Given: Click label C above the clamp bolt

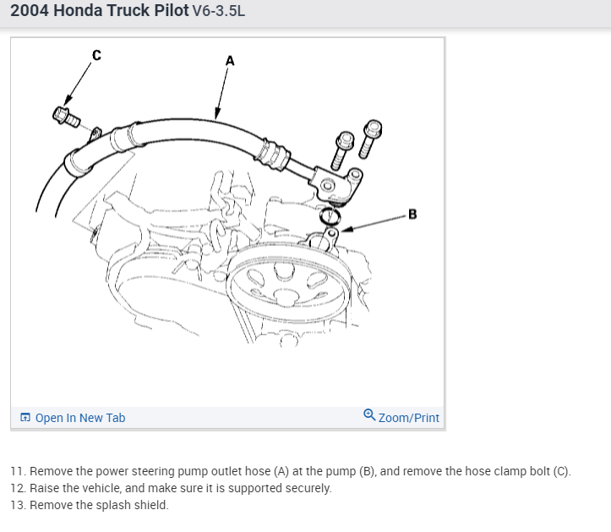Looking at the screenshot, I should point(96,55).
